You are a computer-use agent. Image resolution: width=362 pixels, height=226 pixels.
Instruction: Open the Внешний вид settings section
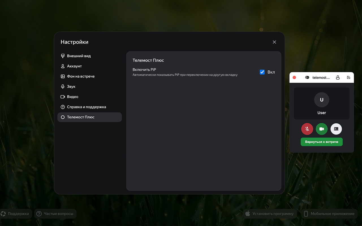89,56
